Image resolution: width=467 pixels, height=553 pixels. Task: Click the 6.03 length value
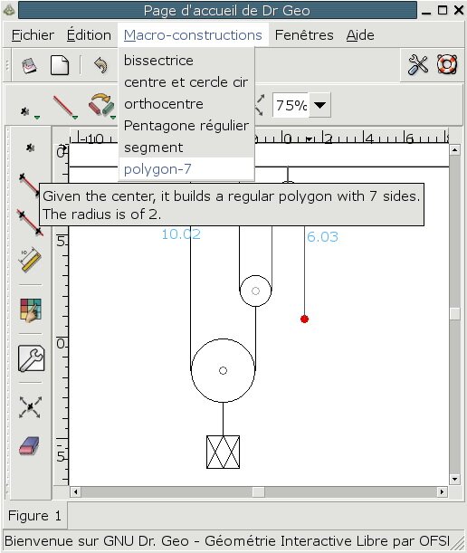click(322, 236)
